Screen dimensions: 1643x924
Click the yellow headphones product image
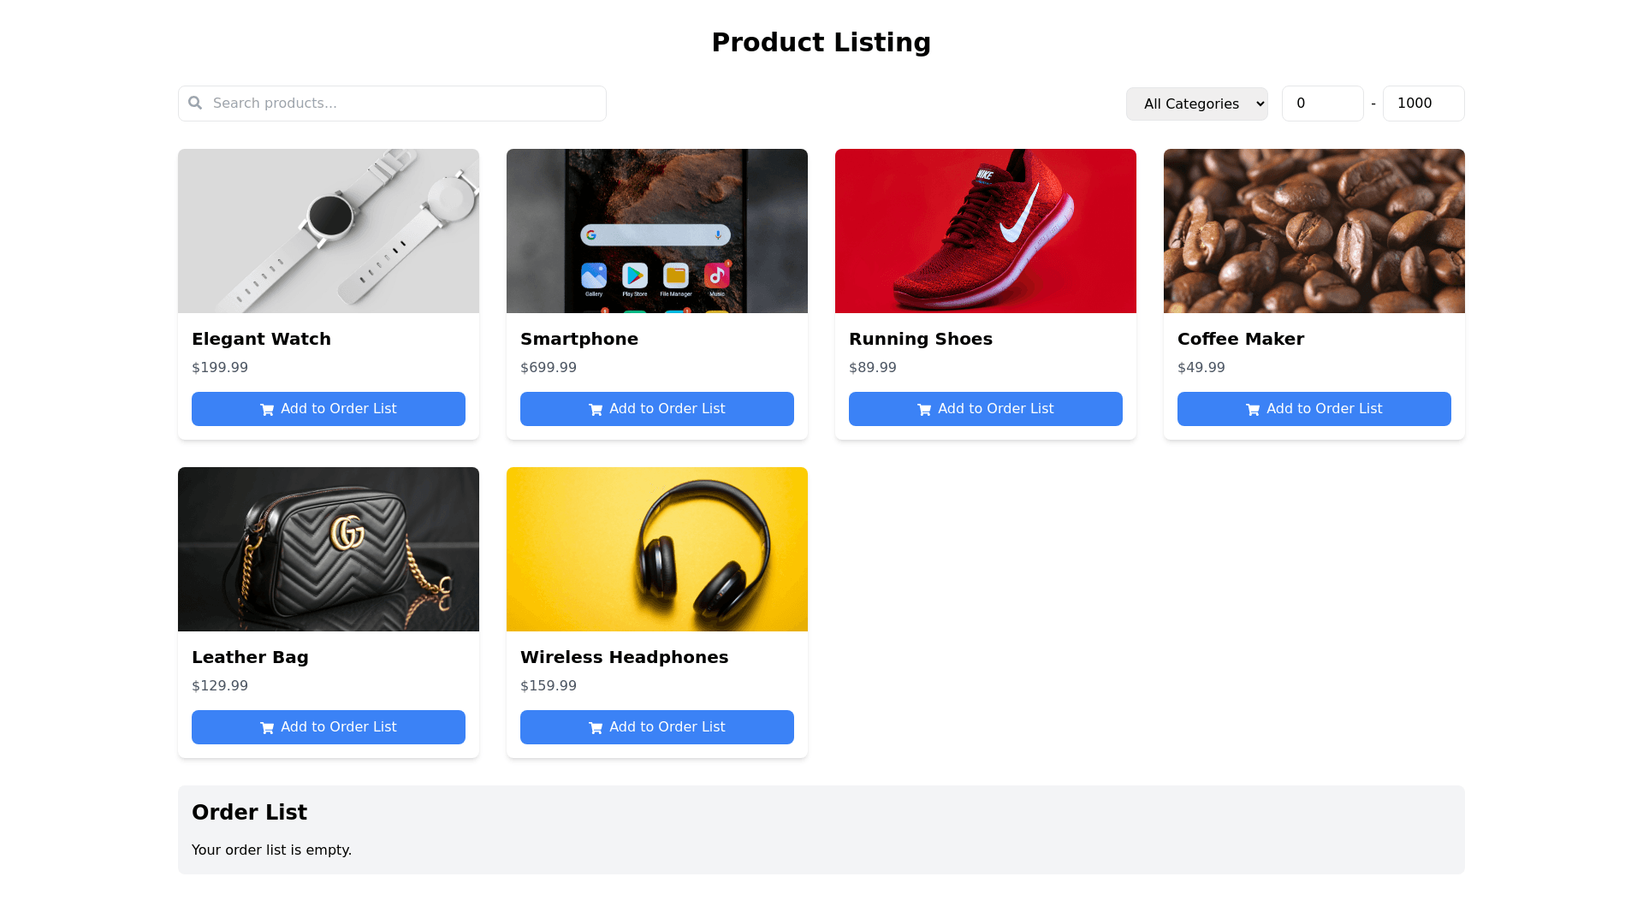point(657,549)
